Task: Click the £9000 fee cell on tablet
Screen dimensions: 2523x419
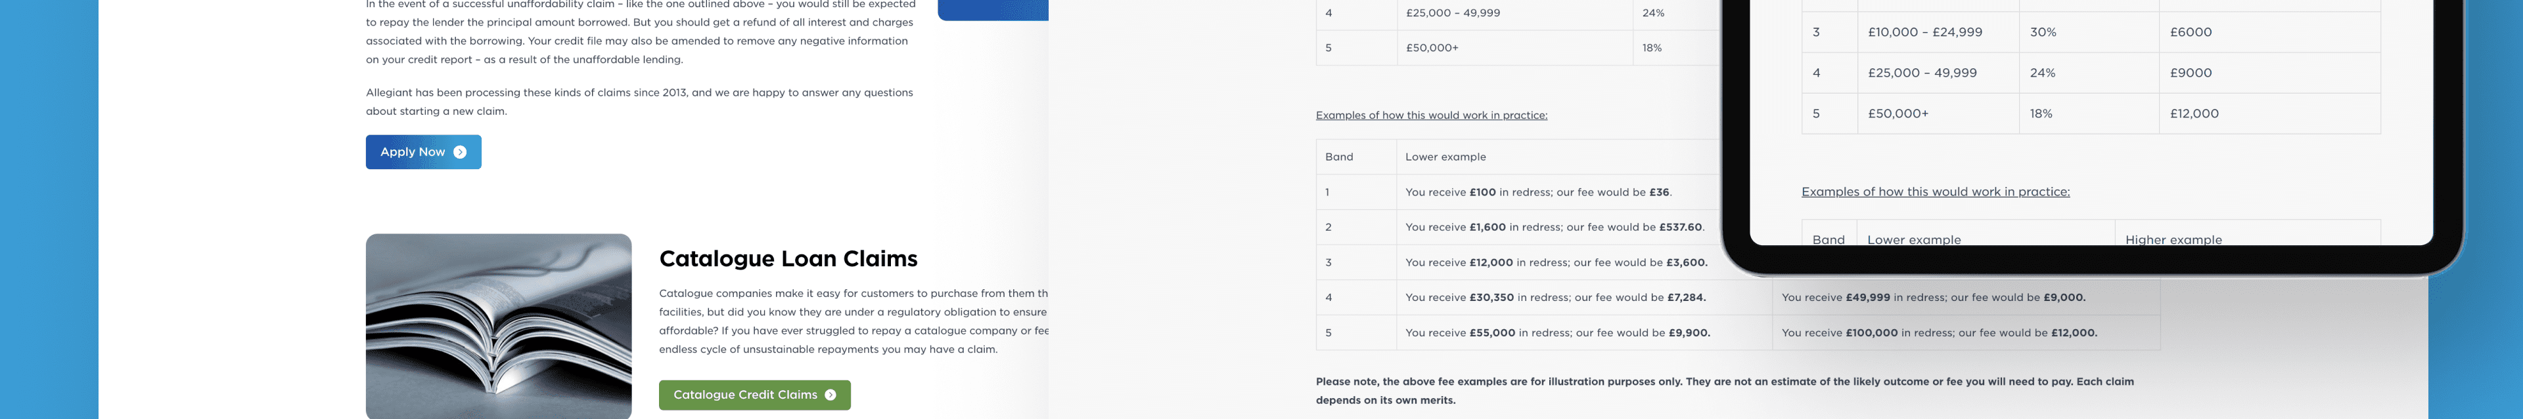Action: pyautogui.click(x=2190, y=73)
